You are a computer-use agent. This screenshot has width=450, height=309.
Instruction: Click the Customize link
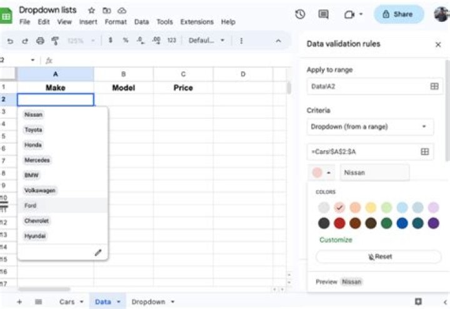point(336,240)
